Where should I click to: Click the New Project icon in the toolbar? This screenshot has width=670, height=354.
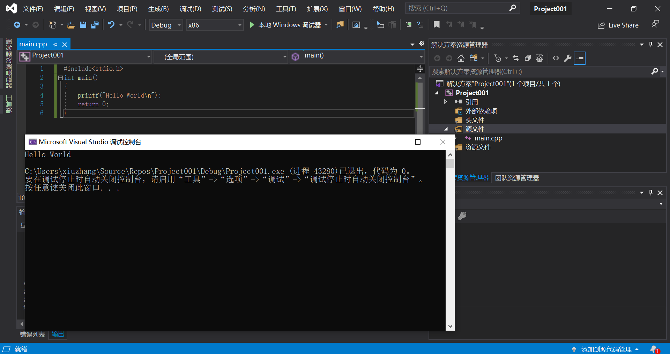click(52, 25)
